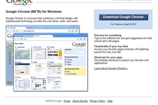Click the address bar showing maps.google.com
158x105 pixels.
43,31
